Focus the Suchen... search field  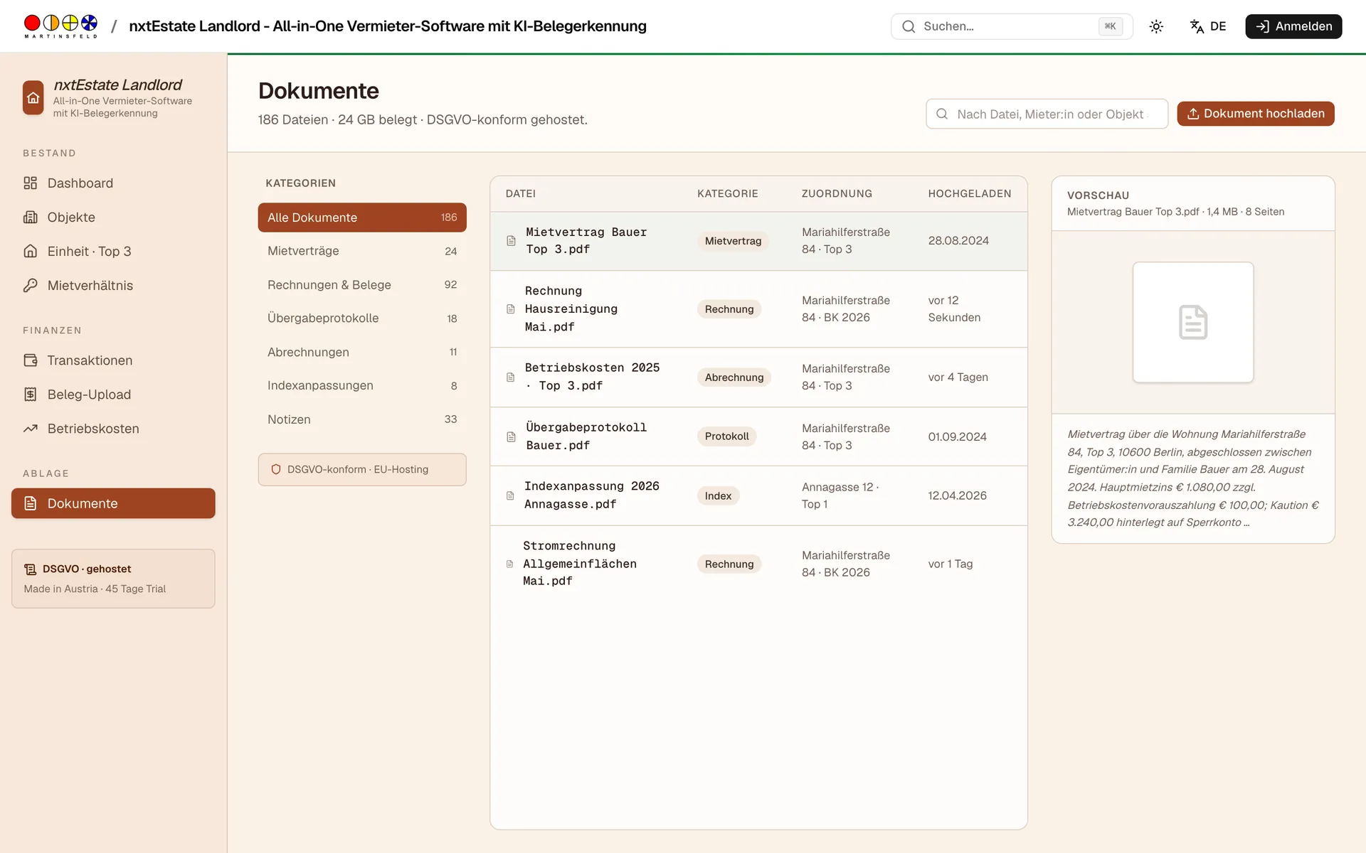[x=1012, y=26]
